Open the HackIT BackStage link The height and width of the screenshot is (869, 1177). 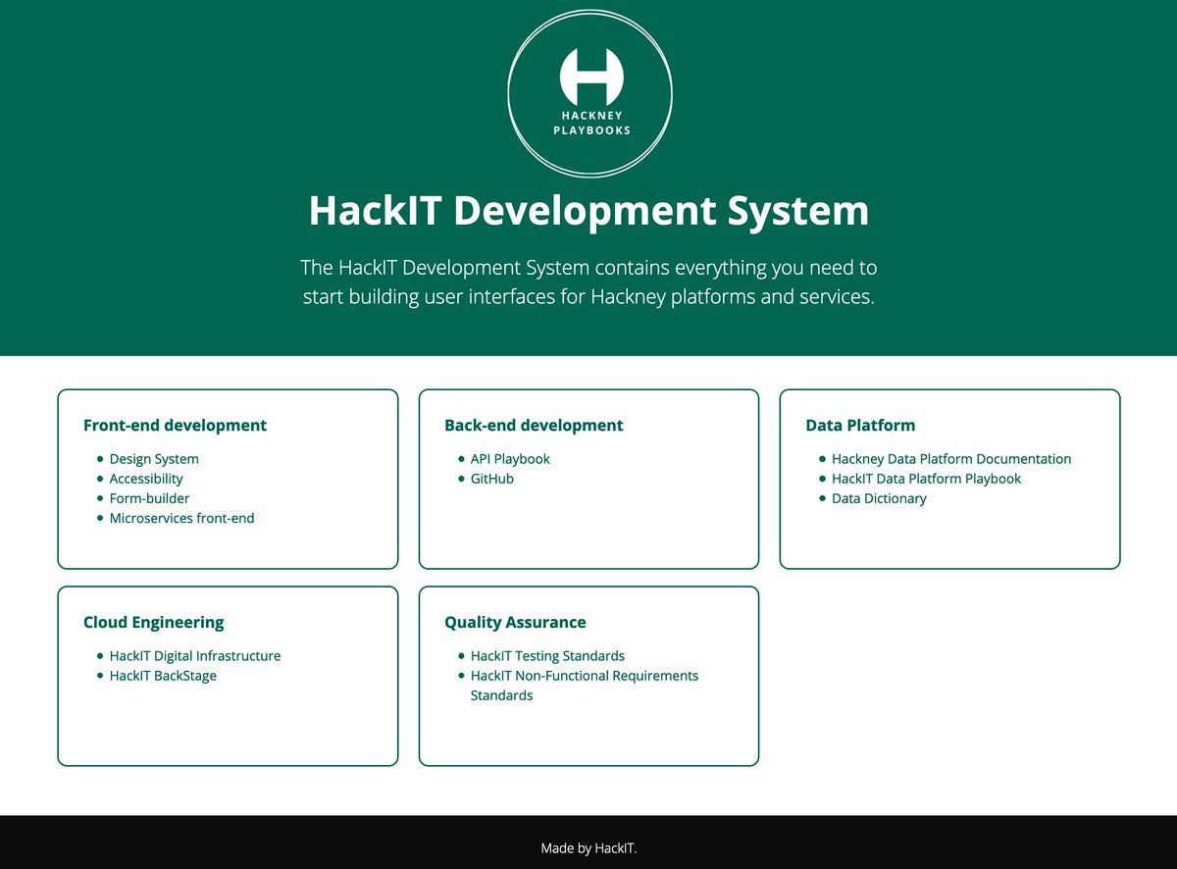pos(163,676)
